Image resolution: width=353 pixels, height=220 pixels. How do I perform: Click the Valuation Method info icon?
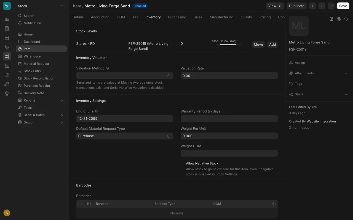click(x=107, y=68)
